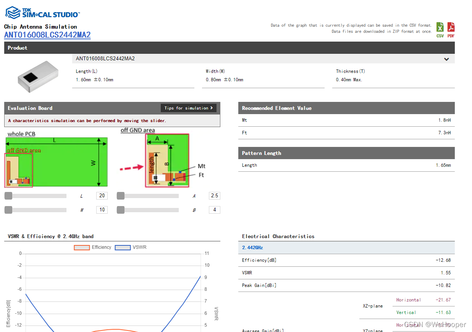This screenshot has height=332, width=472.
Task: Click the Pattern Length value 1.65mm
Action: pos(443,165)
